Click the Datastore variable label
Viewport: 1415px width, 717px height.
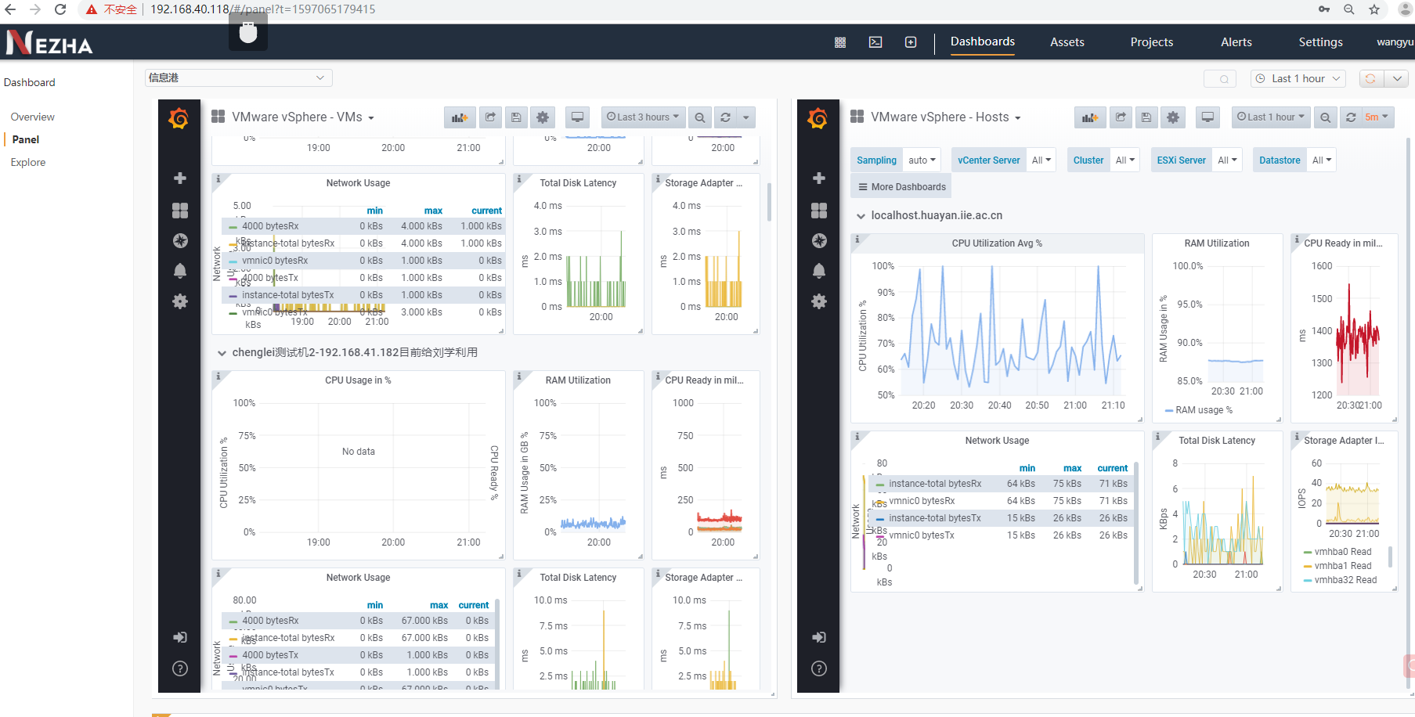(x=1279, y=160)
